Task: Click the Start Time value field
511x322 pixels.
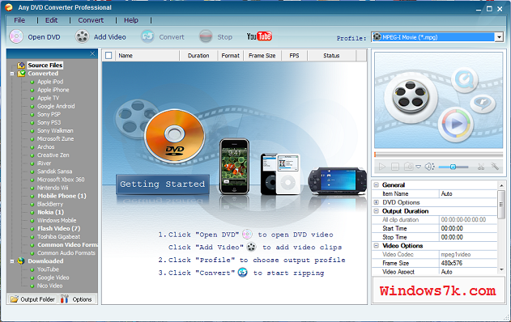Action: coord(468,229)
